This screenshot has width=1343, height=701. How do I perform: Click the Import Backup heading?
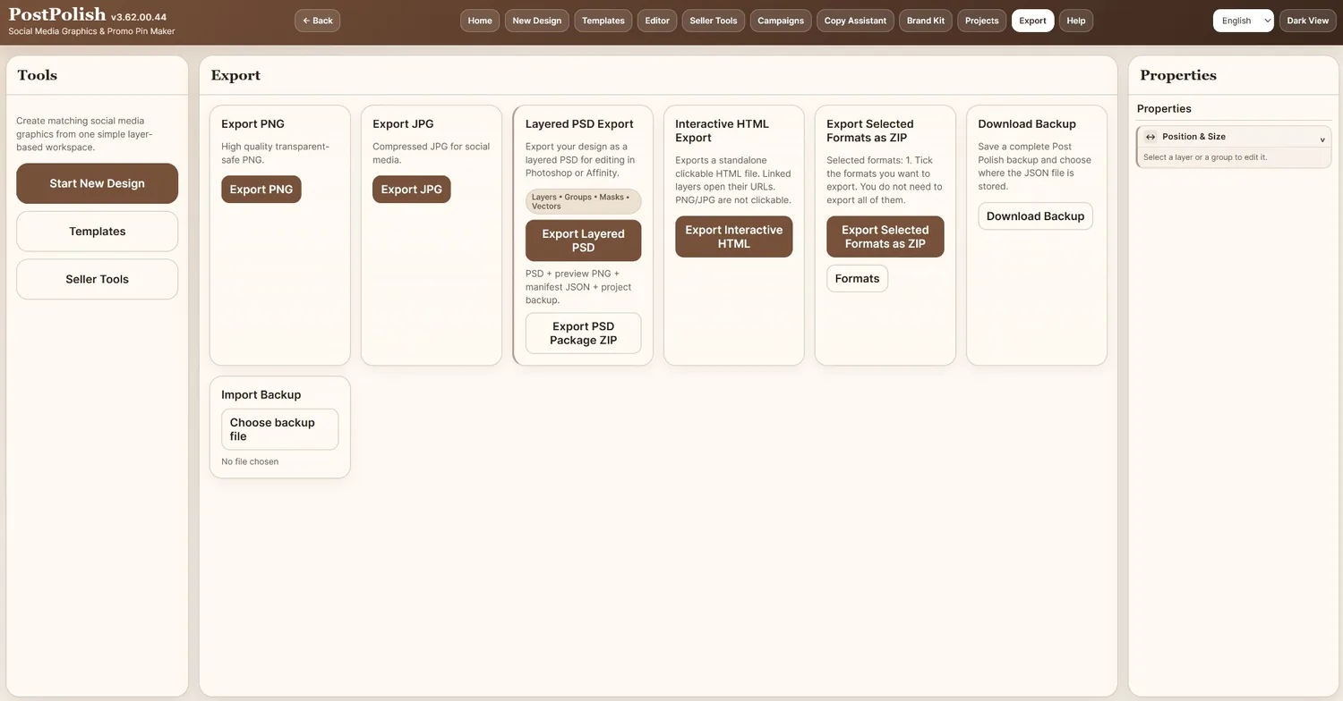click(261, 394)
